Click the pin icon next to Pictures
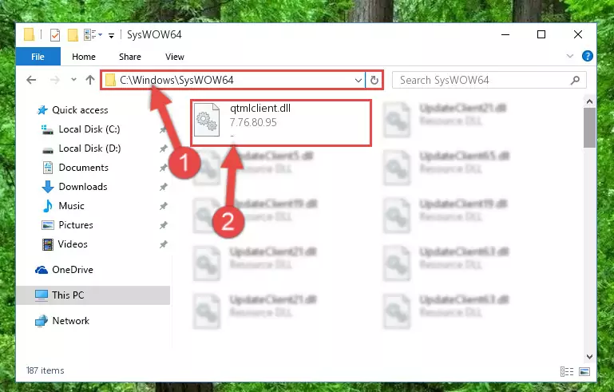 pos(164,225)
